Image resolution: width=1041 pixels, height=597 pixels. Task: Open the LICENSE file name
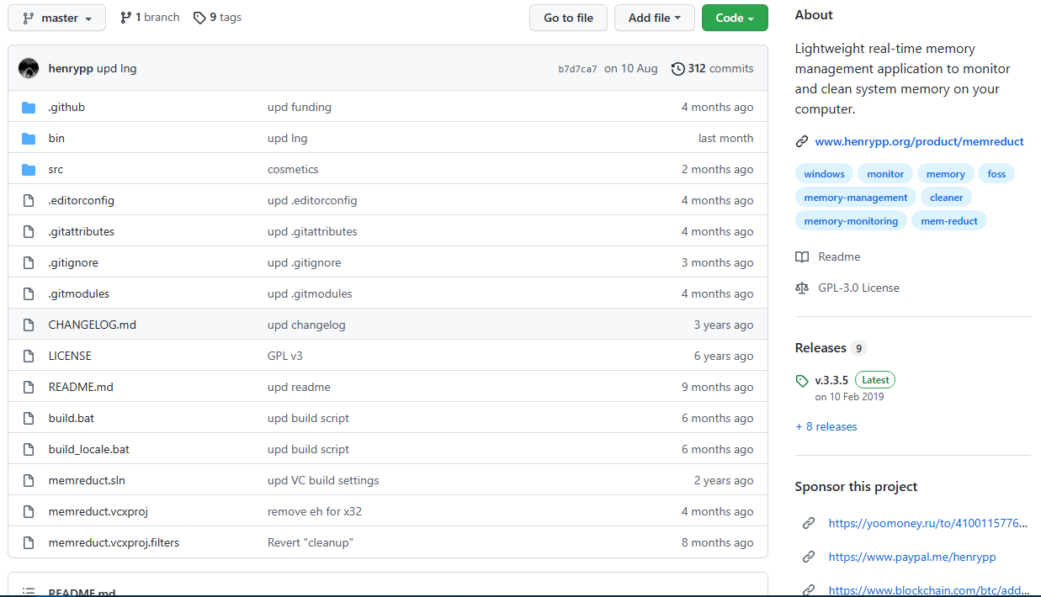click(x=70, y=356)
